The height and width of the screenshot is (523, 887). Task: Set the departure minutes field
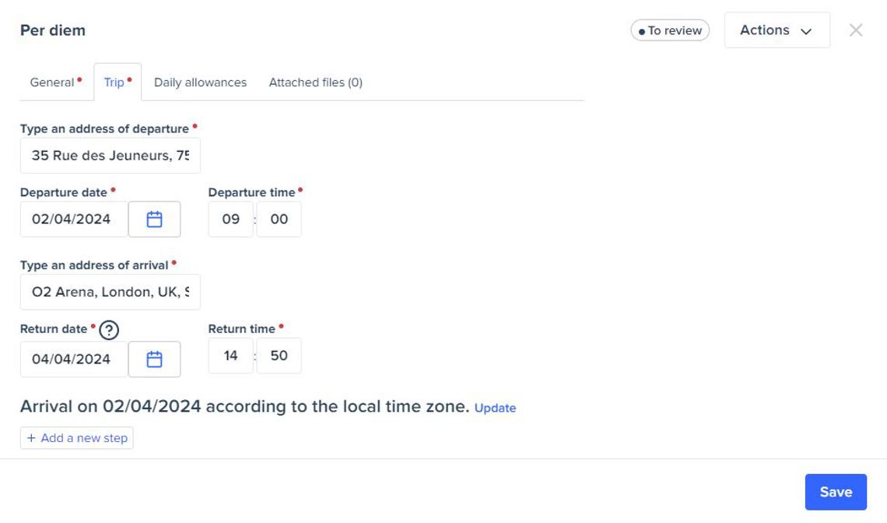[x=279, y=219]
